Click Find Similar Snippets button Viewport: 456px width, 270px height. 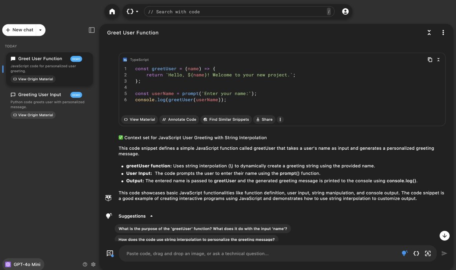pos(226,119)
